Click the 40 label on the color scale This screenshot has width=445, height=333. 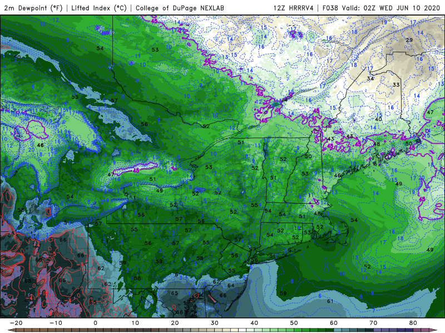click(254, 323)
